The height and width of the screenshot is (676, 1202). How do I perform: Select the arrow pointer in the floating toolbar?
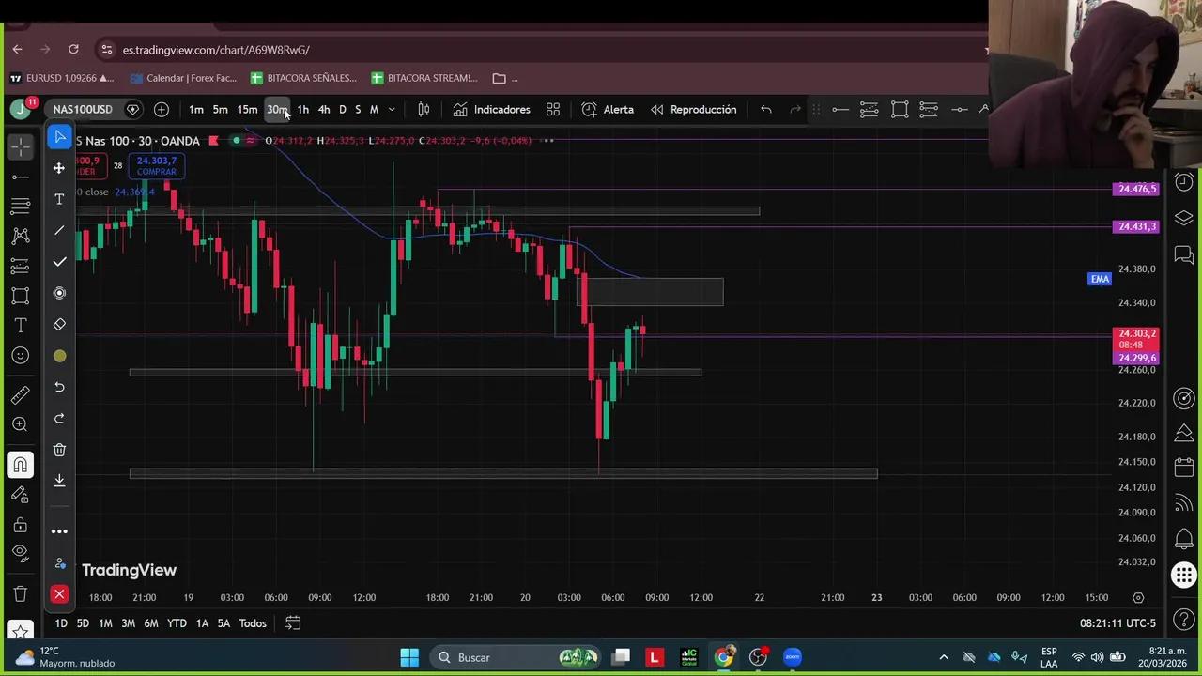59,137
